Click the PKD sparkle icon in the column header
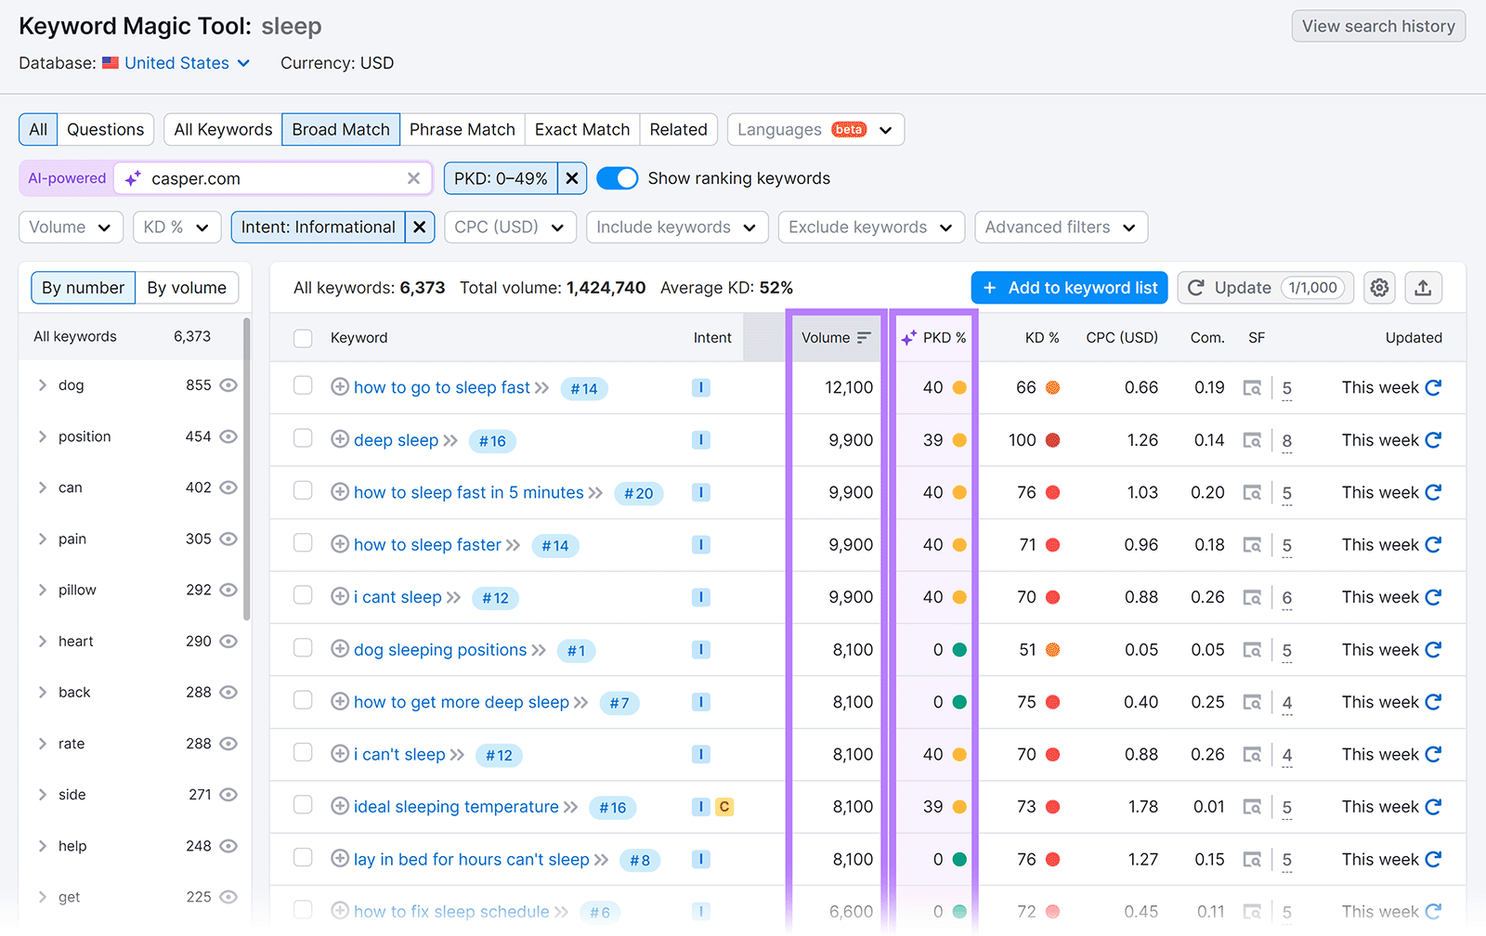Viewport: 1486px width, 936px height. click(x=907, y=338)
